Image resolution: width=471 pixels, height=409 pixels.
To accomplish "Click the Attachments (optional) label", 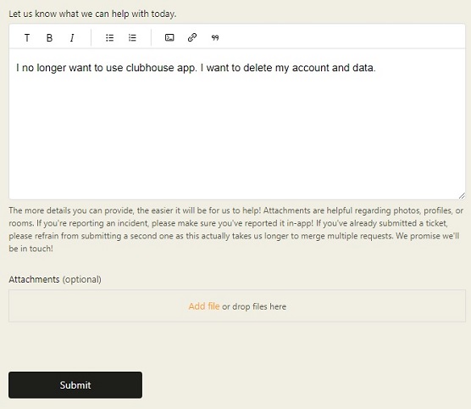I will pos(55,279).
